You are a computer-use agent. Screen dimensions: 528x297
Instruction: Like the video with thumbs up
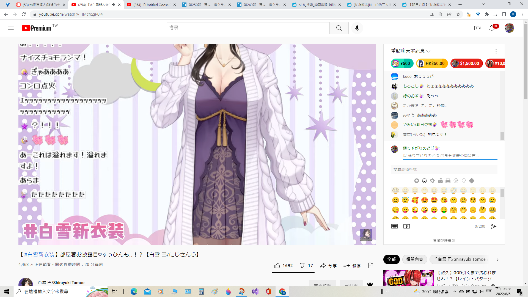tap(283, 265)
